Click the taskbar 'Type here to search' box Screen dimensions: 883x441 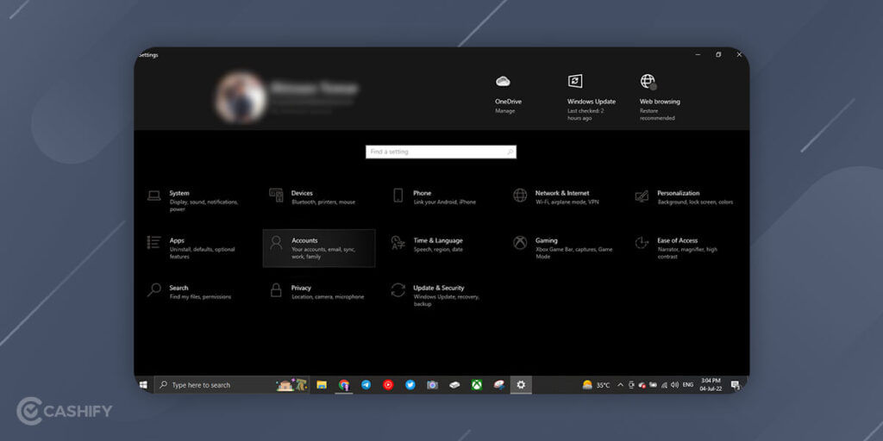[231, 385]
